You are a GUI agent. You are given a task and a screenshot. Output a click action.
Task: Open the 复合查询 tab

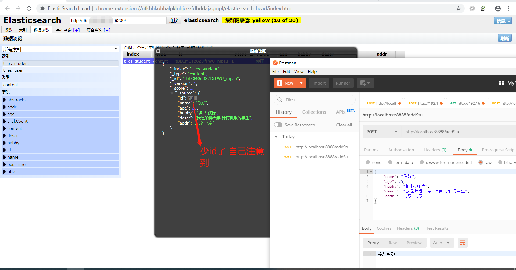[98, 30]
